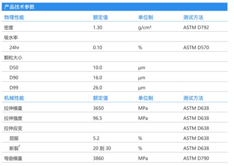This screenshot has height=166, width=234.
Task: Click 测试方法 header in 物理性能 section
Action: click(193, 17)
